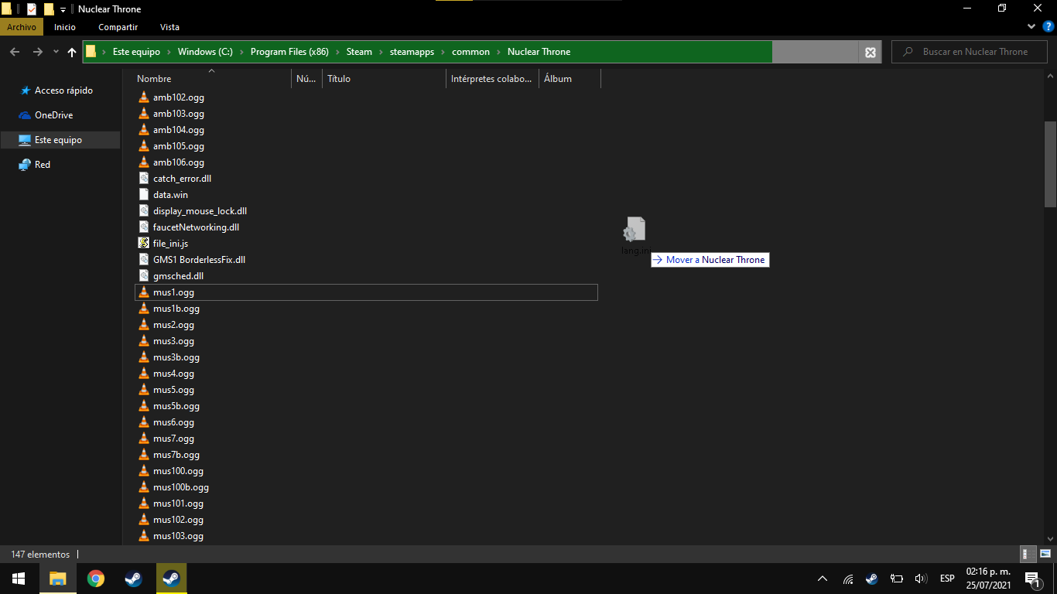Click the file_ini.js script icon
This screenshot has width=1057, height=594.
pos(143,244)
